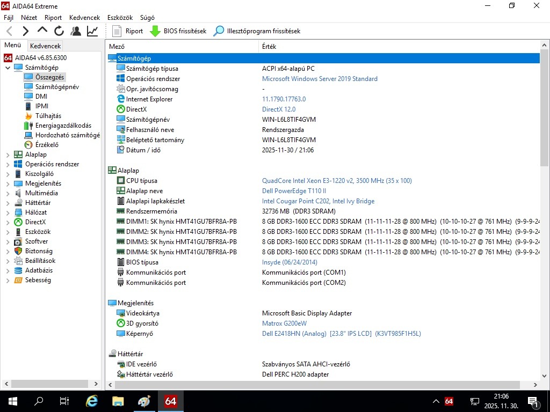Expand the Operációs rendszer node

tap(8, 164)
